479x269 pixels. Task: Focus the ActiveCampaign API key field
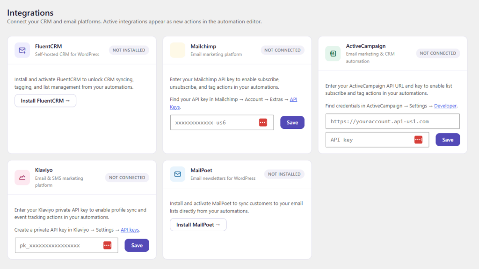(x=377, y=140)
